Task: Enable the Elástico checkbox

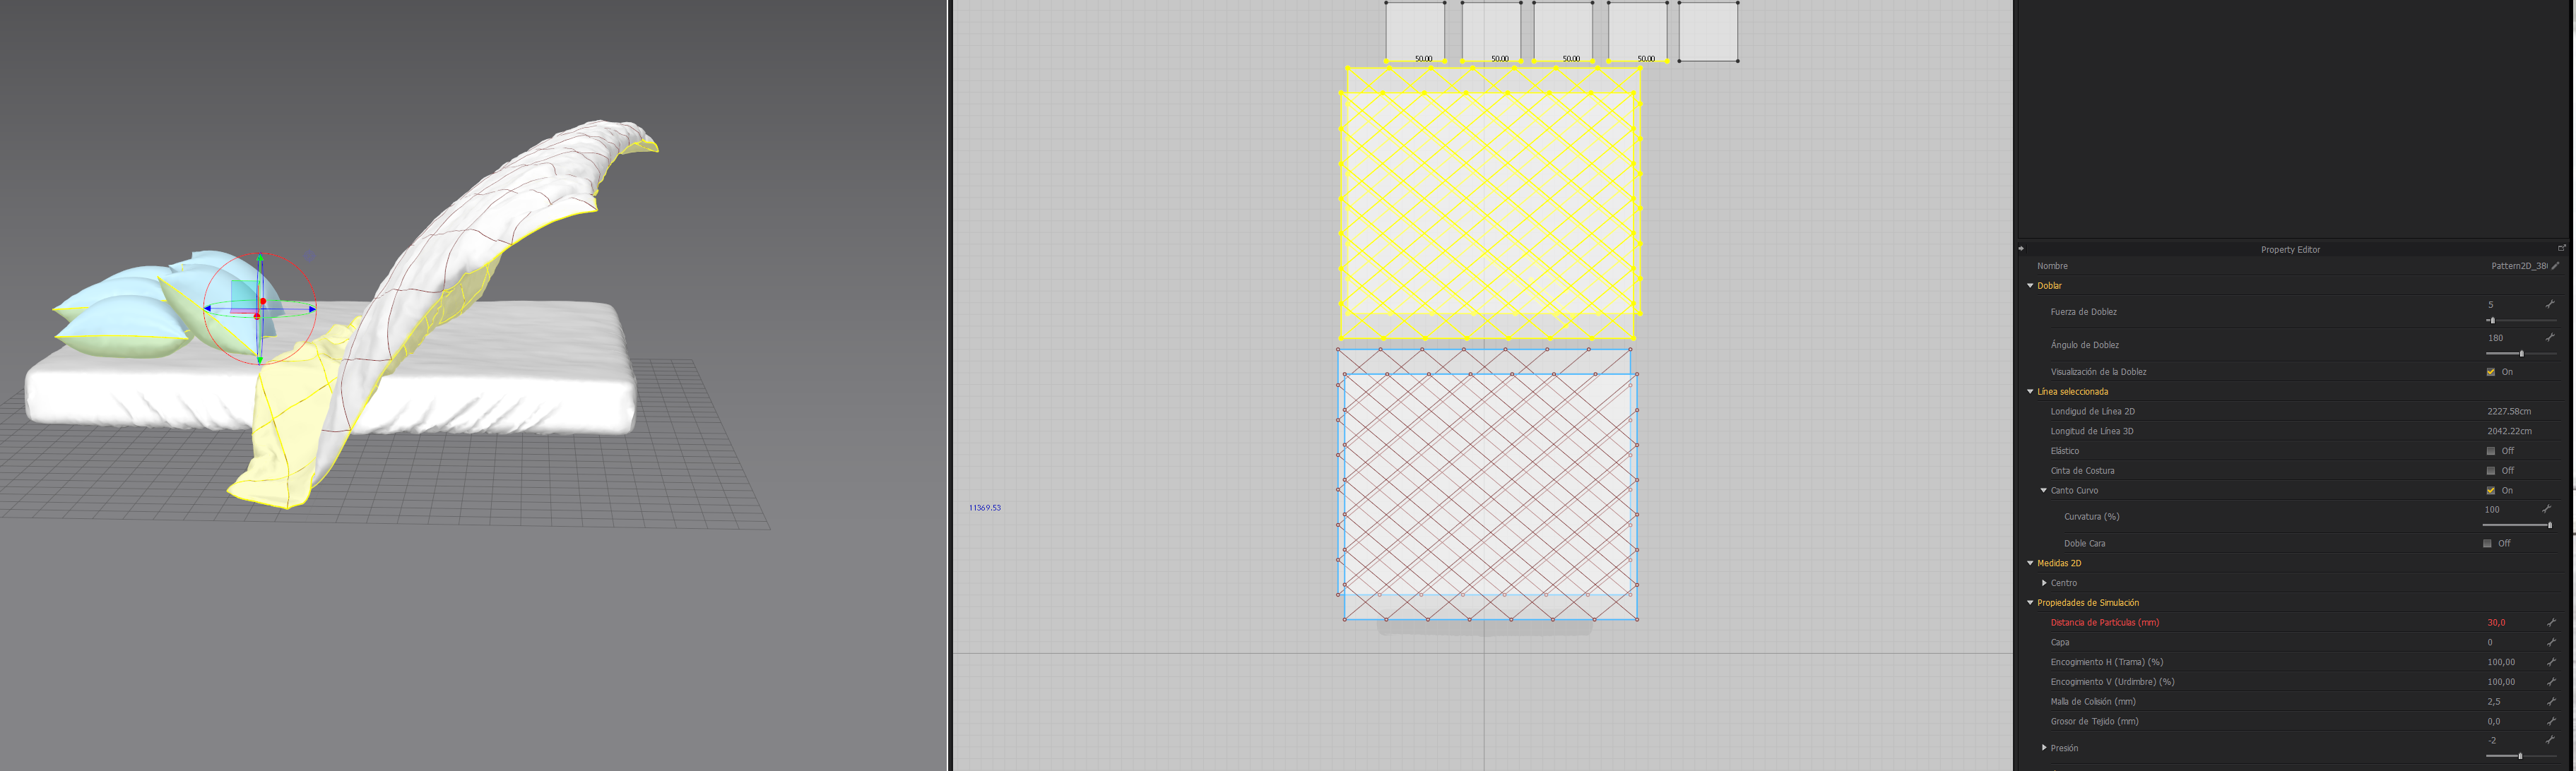Action: click(2490, 451)
